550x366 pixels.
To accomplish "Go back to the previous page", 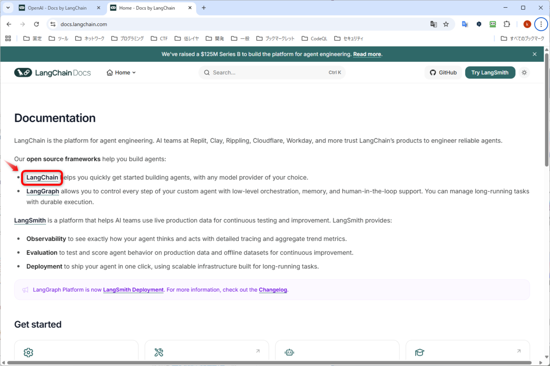I will (9, 24).
